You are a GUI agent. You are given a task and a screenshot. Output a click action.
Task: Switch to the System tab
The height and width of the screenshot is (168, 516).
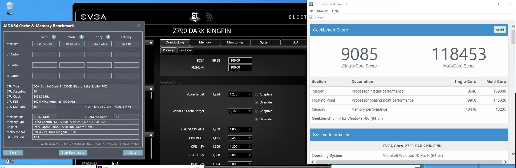coord(265,42)
